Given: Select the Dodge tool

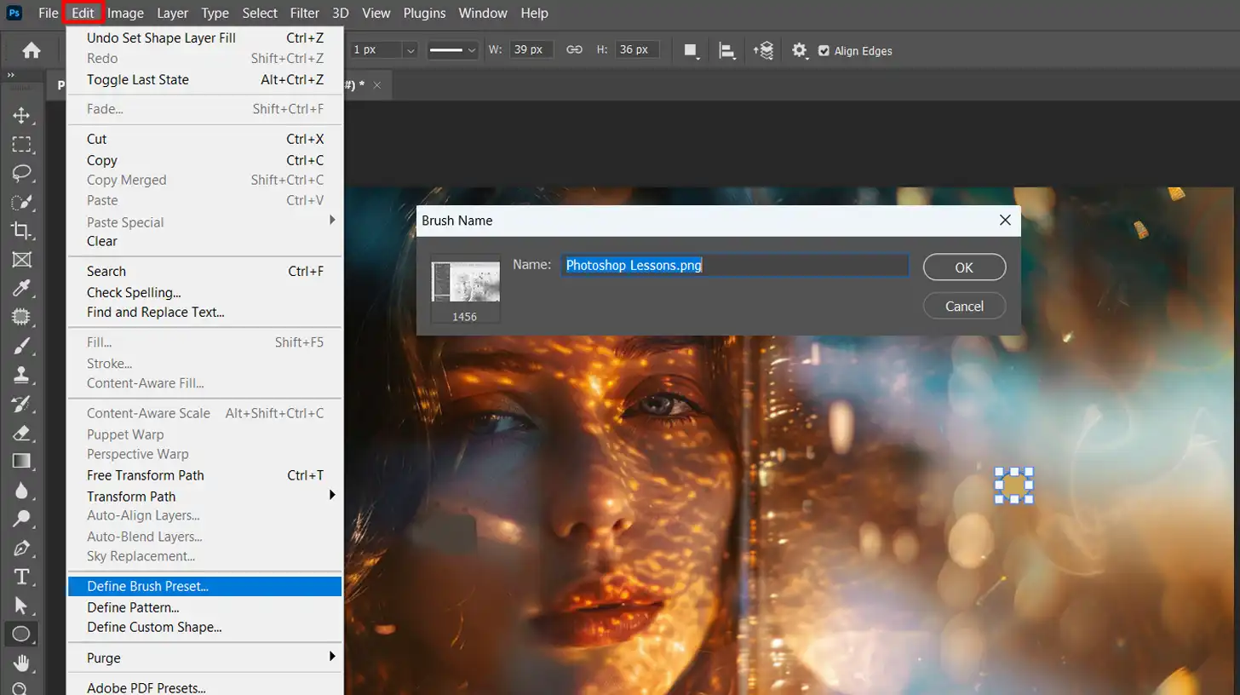Looking at the screenshot, I should point(21,519).
